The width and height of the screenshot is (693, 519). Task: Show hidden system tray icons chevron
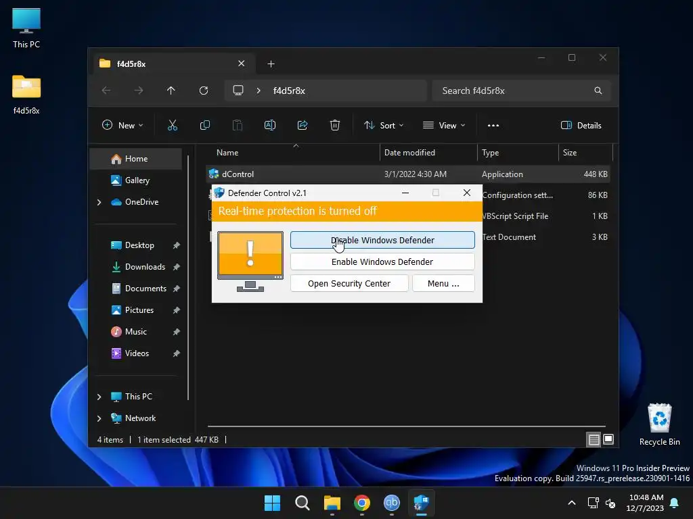click(x=571, y=503)
